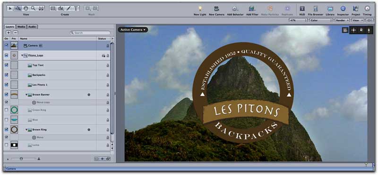Show the Inspector panel
378x175 pixels.
(x=343, y=8)
